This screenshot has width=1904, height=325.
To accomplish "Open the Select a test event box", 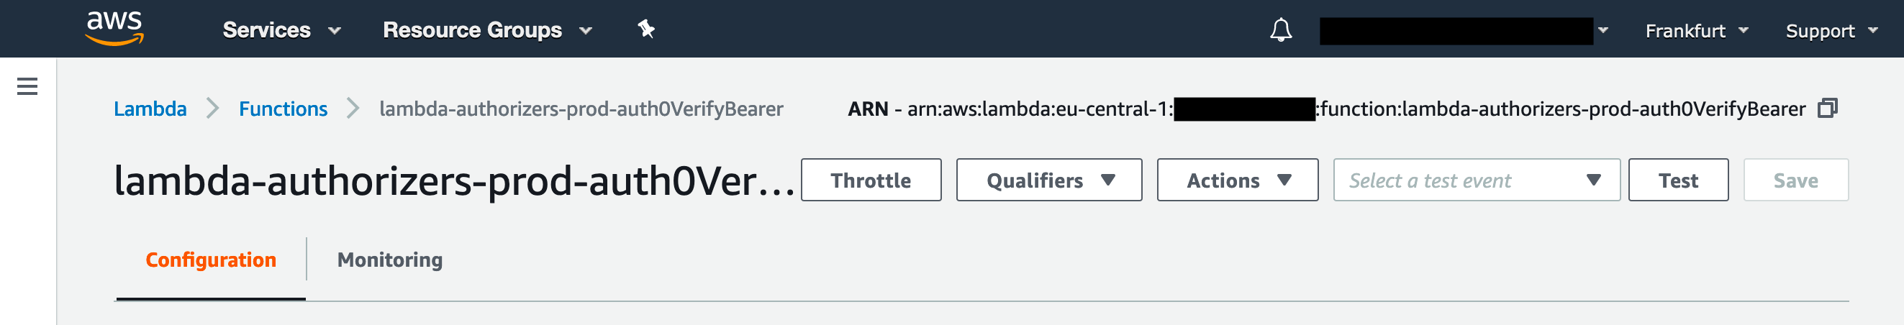I will pos(1475,180).
